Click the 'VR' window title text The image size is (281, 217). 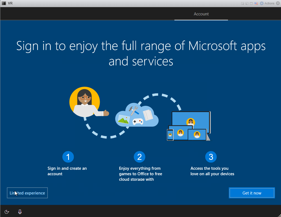tap(10, 3)
